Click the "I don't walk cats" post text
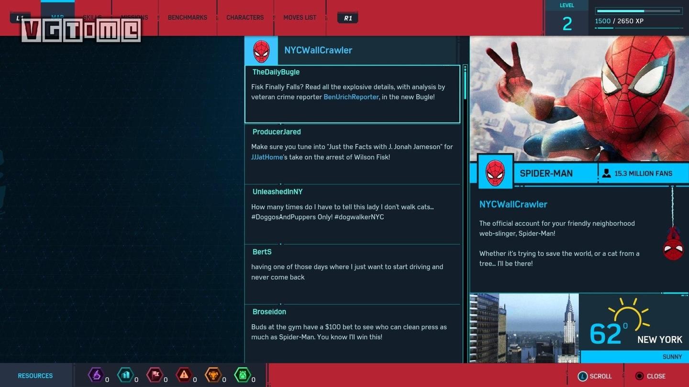689x387 pixels. [x=343, y=212]
